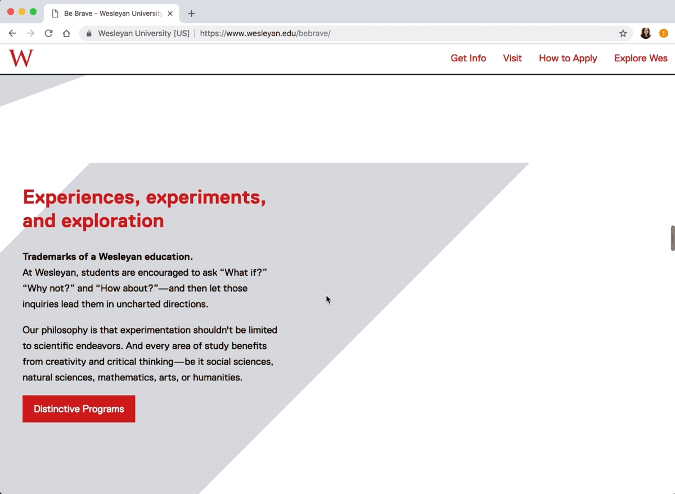Viewport: 675px width, 494px height.
Task: Open the browser profile avatar
Action: (645, 33)
